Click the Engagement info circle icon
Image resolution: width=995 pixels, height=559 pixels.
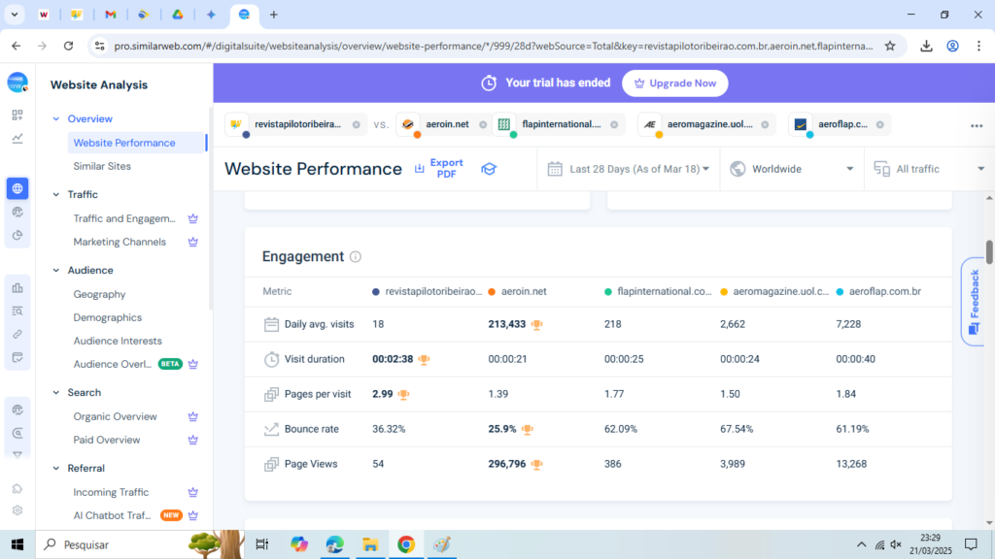356,257
